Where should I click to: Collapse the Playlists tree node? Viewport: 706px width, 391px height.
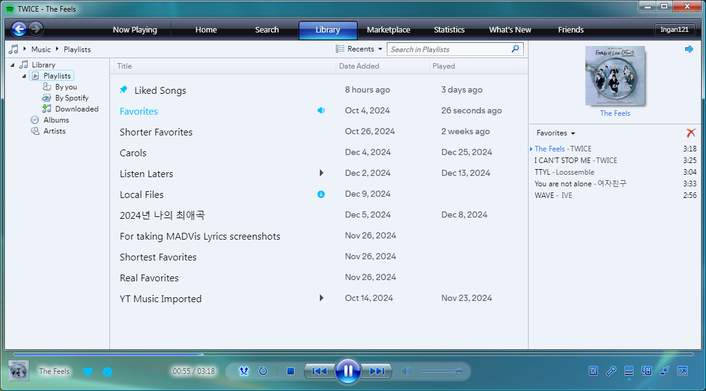[25, 76]
